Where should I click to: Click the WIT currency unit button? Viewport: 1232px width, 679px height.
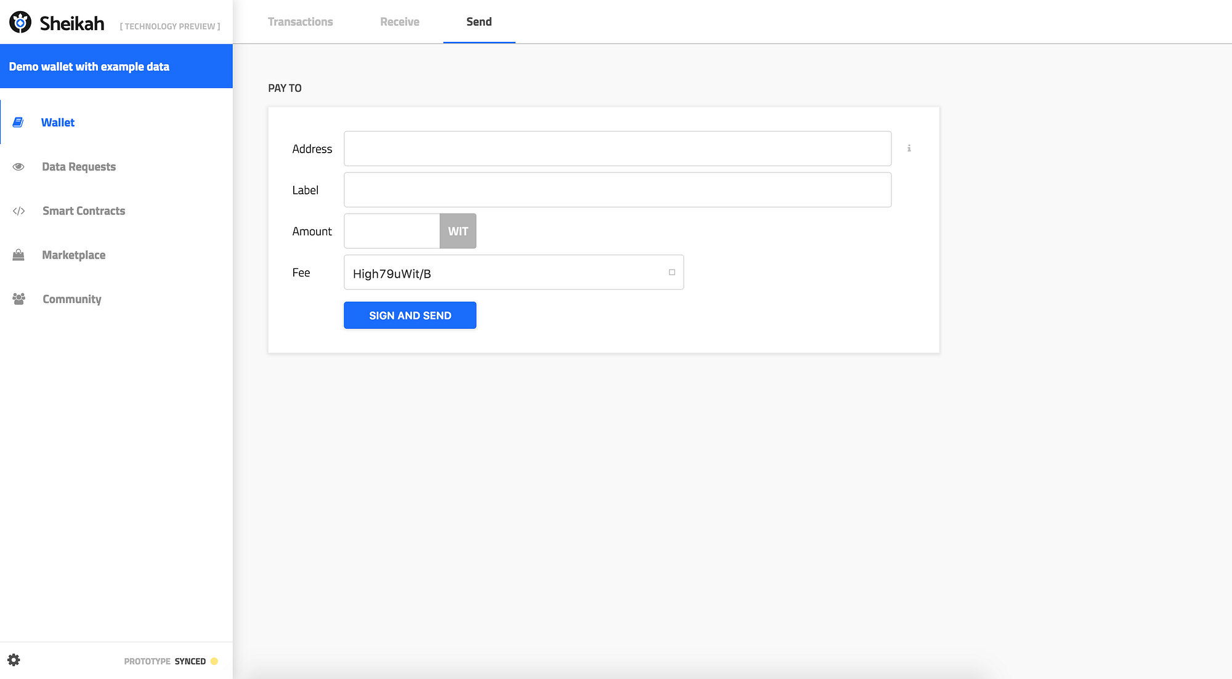click(x=458, y=231)
